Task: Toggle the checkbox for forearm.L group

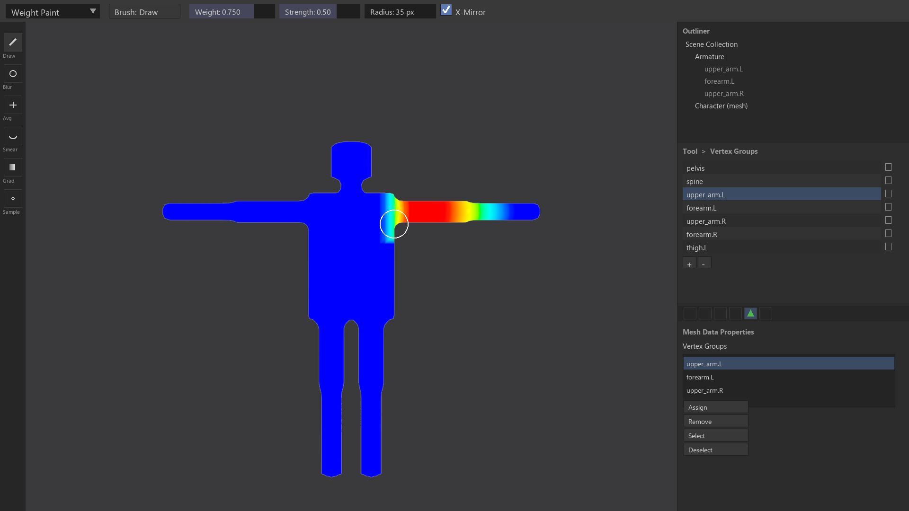Action: 888,207
